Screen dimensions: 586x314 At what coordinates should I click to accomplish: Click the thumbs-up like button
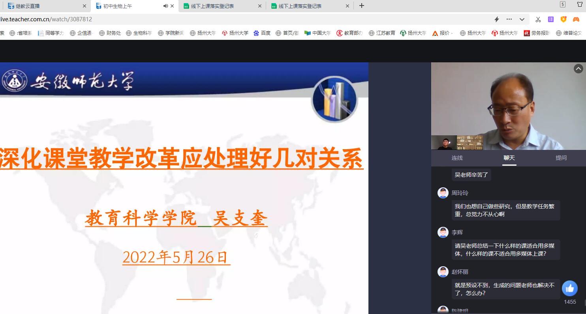(569, 289)
